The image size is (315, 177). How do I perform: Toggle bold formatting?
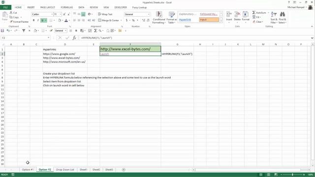pyautogui.click(x=33, y=20)
